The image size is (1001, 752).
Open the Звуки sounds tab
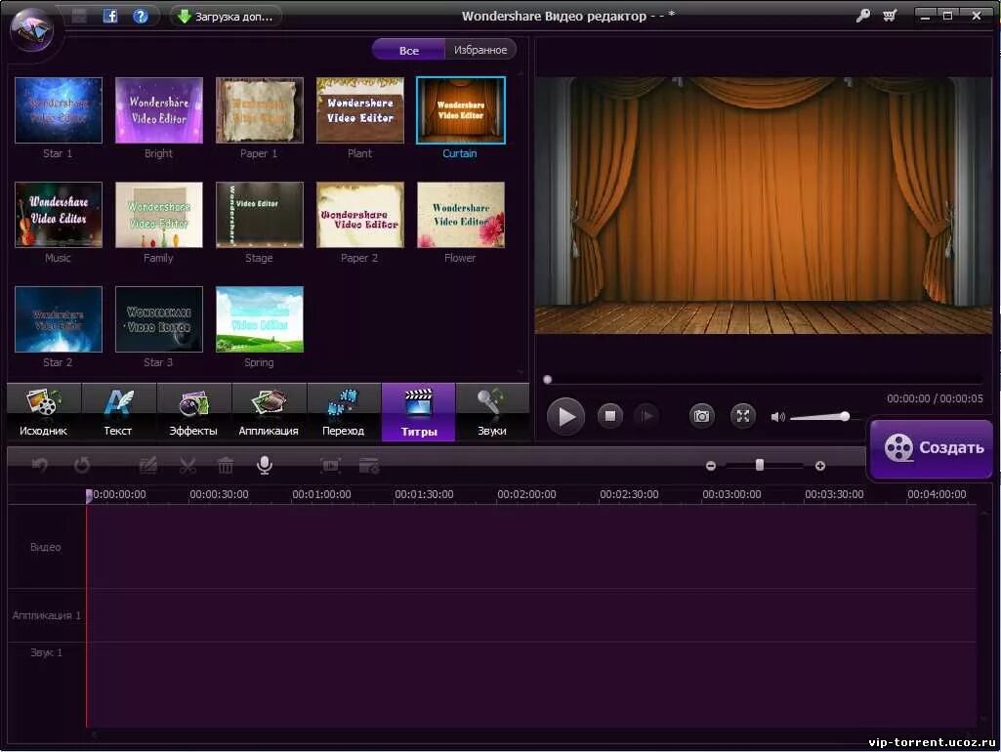[492, 412]
